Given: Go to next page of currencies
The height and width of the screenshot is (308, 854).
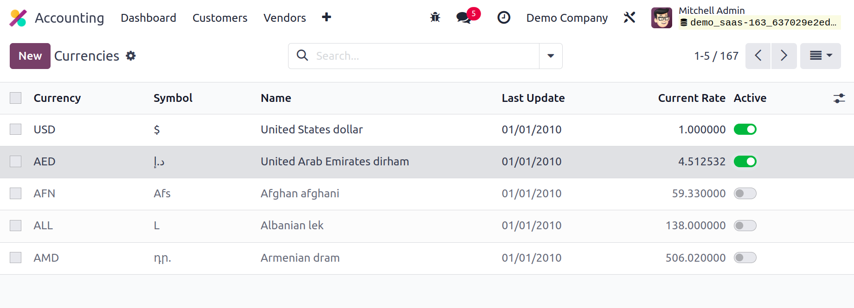Looking at the screenshot, I should (x=784, y=56).
